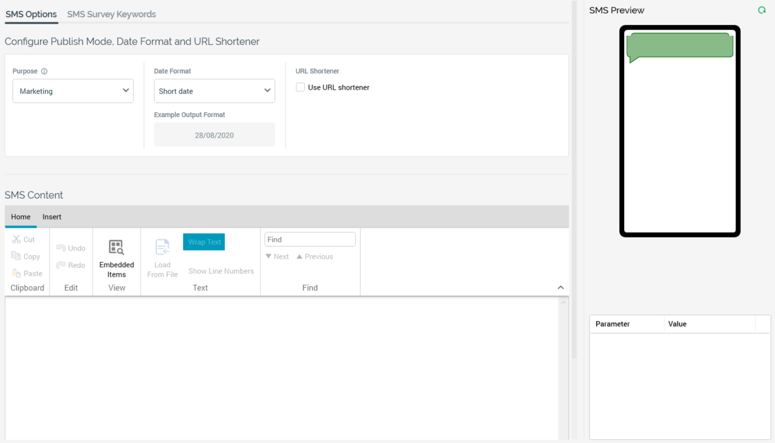The height and width of the screenshot is (443, 775).
Task: Enable the Use URL shortener checkbox
Action: tap(301, 87)
